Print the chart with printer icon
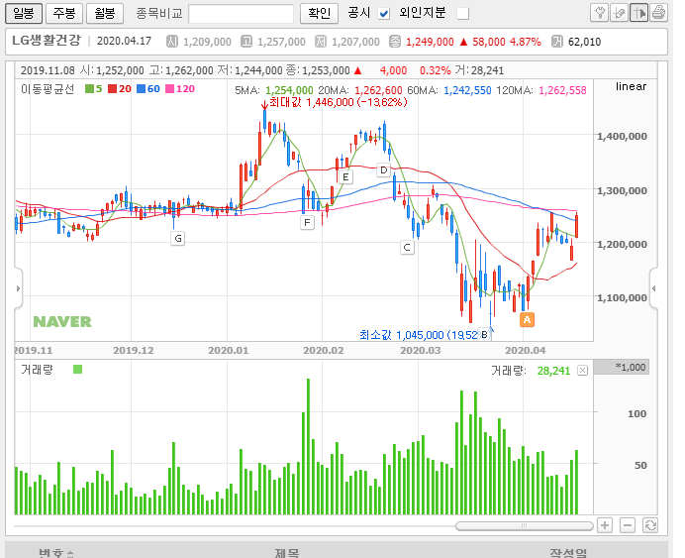 pos(658,13)
